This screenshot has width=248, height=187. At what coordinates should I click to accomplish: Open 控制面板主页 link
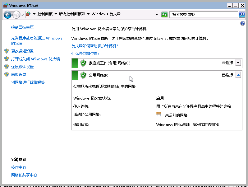(22, 27)
